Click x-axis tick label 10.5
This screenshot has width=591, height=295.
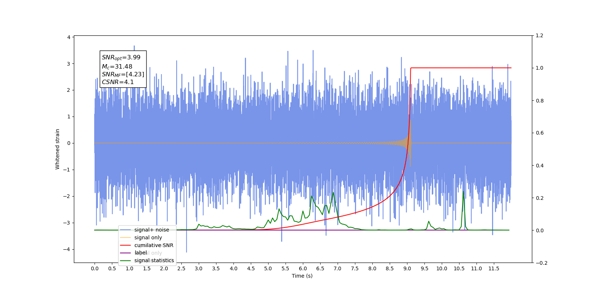point(459,268)
